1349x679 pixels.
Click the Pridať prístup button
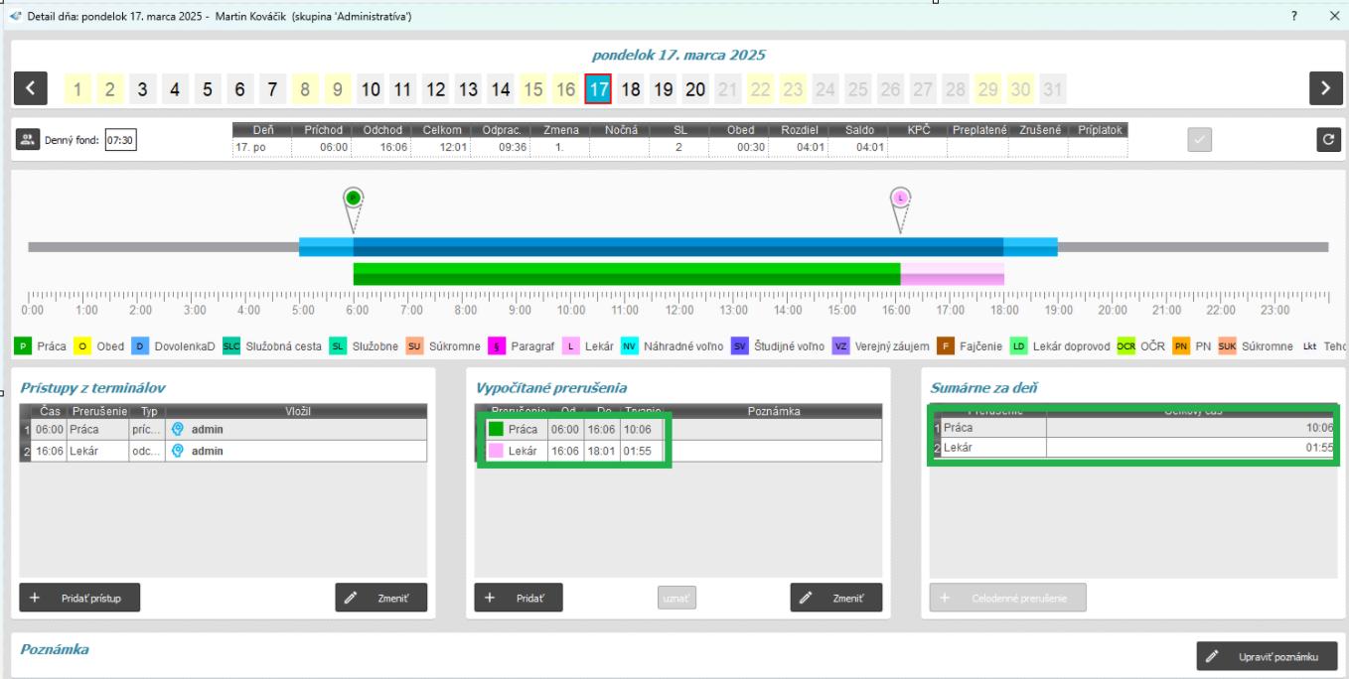[x=79, y=599]
